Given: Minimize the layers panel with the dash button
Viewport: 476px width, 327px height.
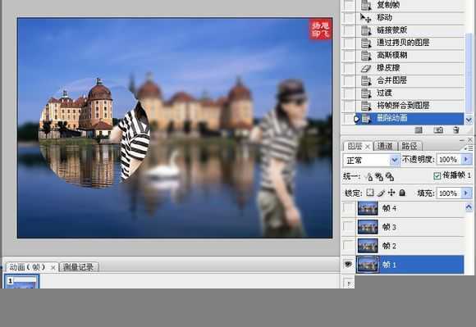Looking at the screenshot, I should [462, 140].
